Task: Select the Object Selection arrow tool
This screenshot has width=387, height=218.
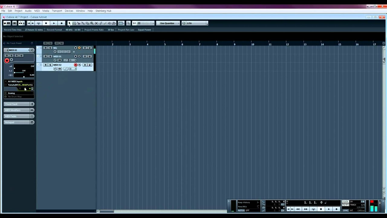Action: click(70, 23)
